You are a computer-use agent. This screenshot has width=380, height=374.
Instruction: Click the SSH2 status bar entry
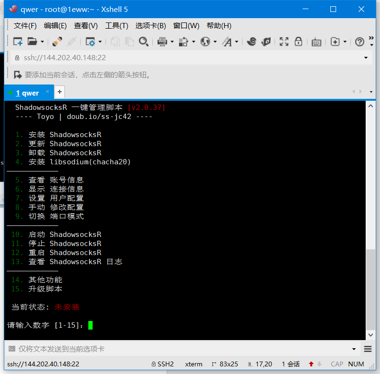click(163, 364)
